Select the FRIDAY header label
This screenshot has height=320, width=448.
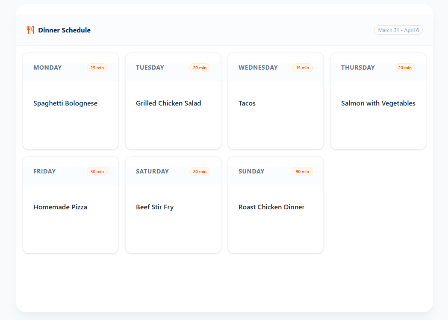(x=44, y=171)
